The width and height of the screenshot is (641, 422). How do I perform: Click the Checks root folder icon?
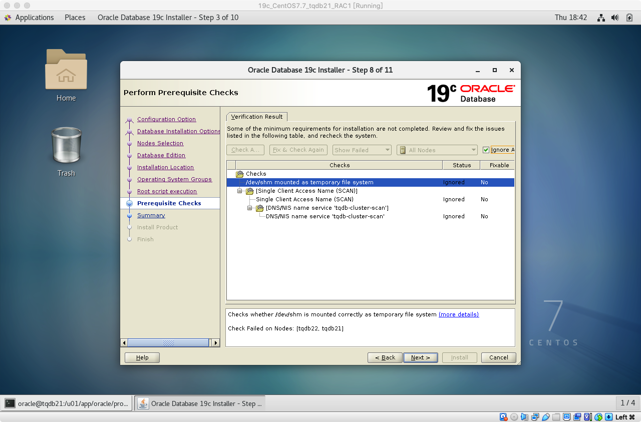[x=240, y=174]
